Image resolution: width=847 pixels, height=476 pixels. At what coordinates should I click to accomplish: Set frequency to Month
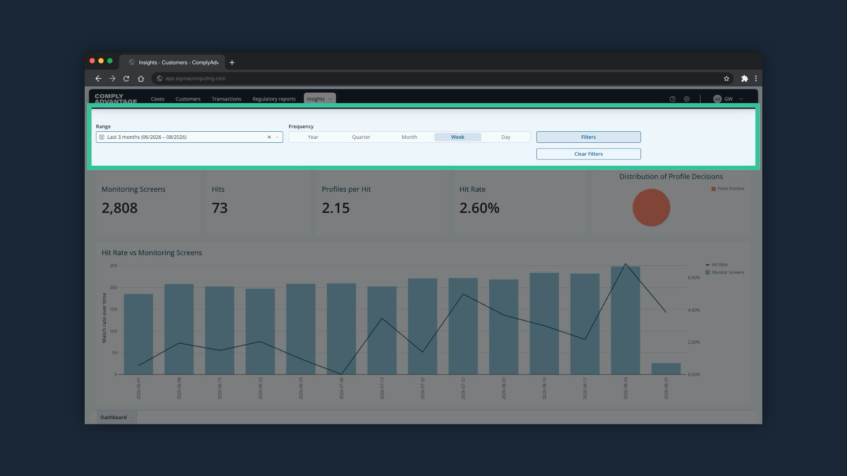click(x=409, y=137)
